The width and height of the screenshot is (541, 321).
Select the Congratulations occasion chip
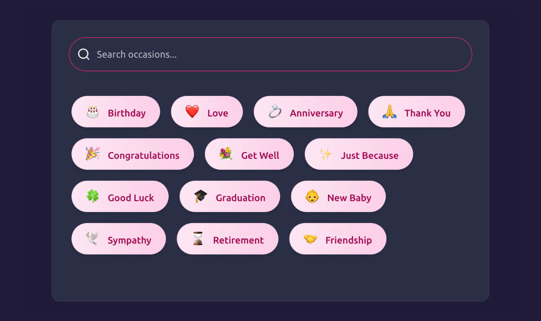133,155
